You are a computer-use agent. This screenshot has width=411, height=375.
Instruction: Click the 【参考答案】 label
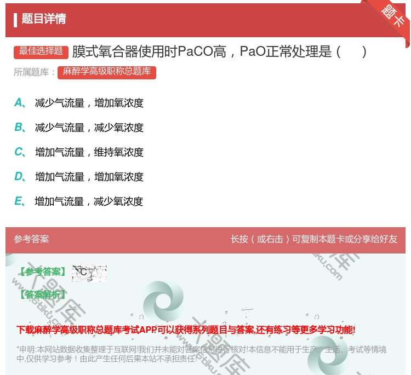pyautogui.click(x=43, y=272)
